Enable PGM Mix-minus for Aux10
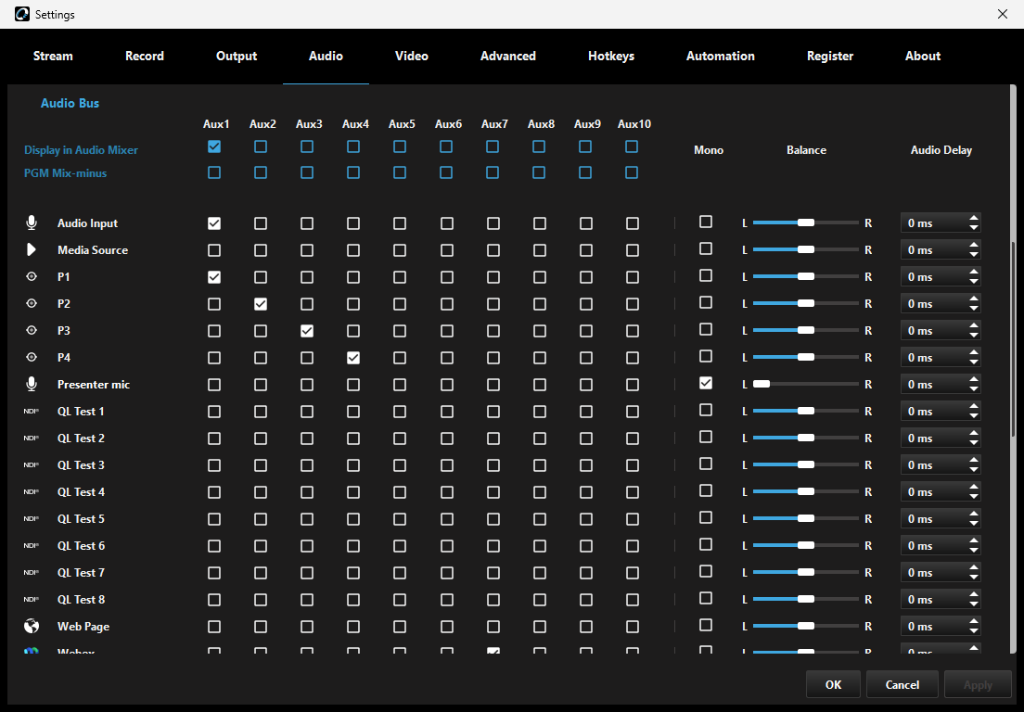 click(632, 172)
